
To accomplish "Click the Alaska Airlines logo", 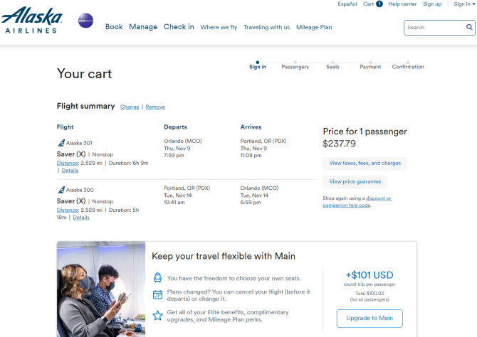I will click(x=31, y=20).
